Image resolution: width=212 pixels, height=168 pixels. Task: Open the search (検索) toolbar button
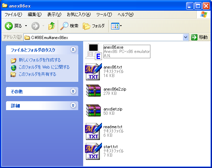69,26
